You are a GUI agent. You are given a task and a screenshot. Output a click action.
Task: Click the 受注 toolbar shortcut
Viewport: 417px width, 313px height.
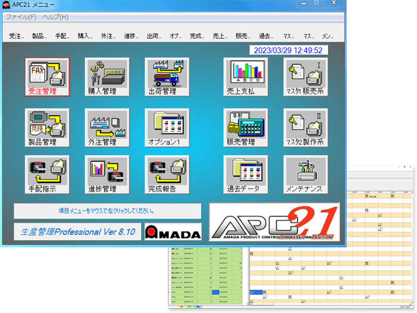pos(17,36)
